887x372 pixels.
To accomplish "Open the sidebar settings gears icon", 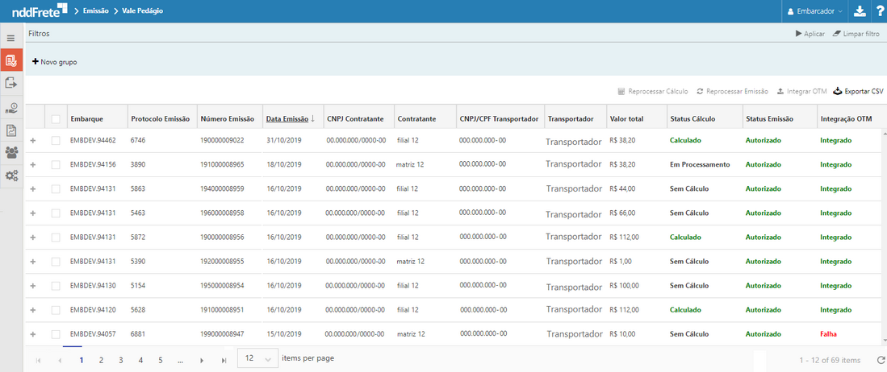I will point(11,176).
